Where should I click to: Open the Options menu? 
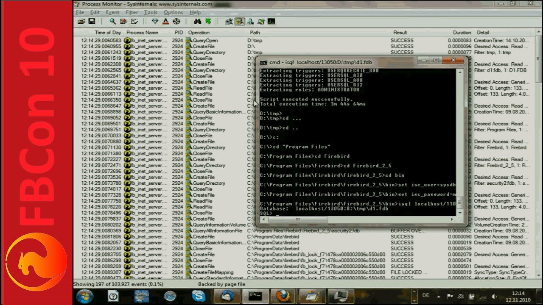[x=174, y=12]
